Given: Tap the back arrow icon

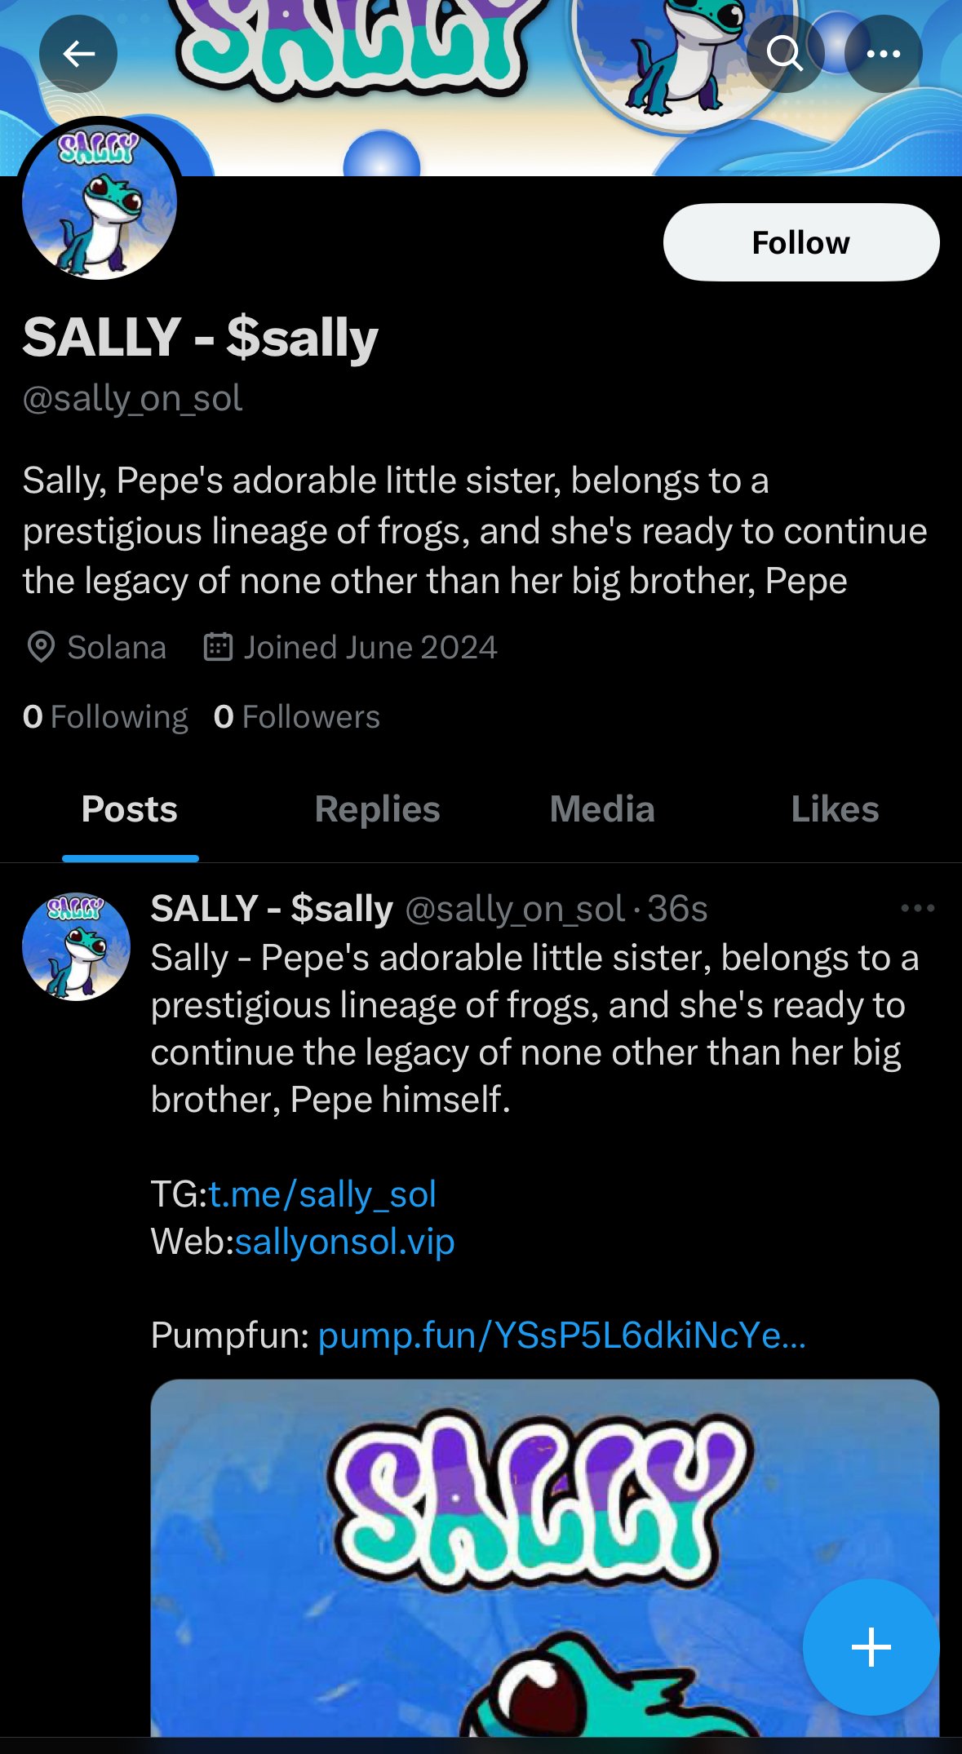Looking at the screenshot, I should click(x=78, y=54).
